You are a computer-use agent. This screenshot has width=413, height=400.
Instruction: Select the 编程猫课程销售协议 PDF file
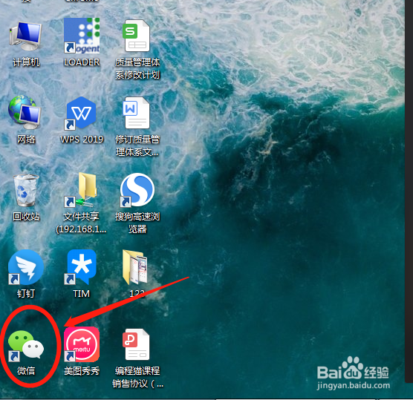pyautogui.click(x=137, y=344)
